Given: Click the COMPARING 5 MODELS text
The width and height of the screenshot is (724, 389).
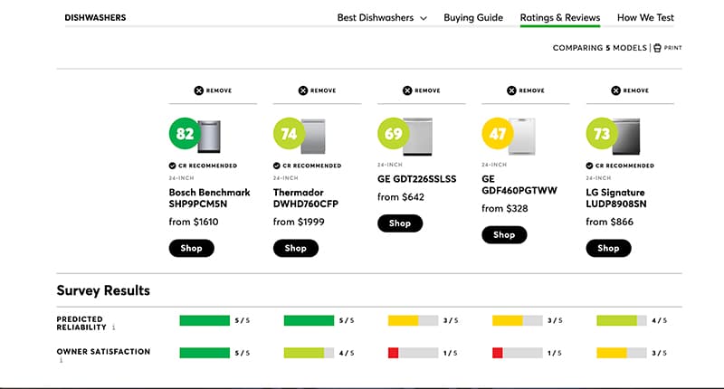Looking at the screenshot, I should [600, 48].
